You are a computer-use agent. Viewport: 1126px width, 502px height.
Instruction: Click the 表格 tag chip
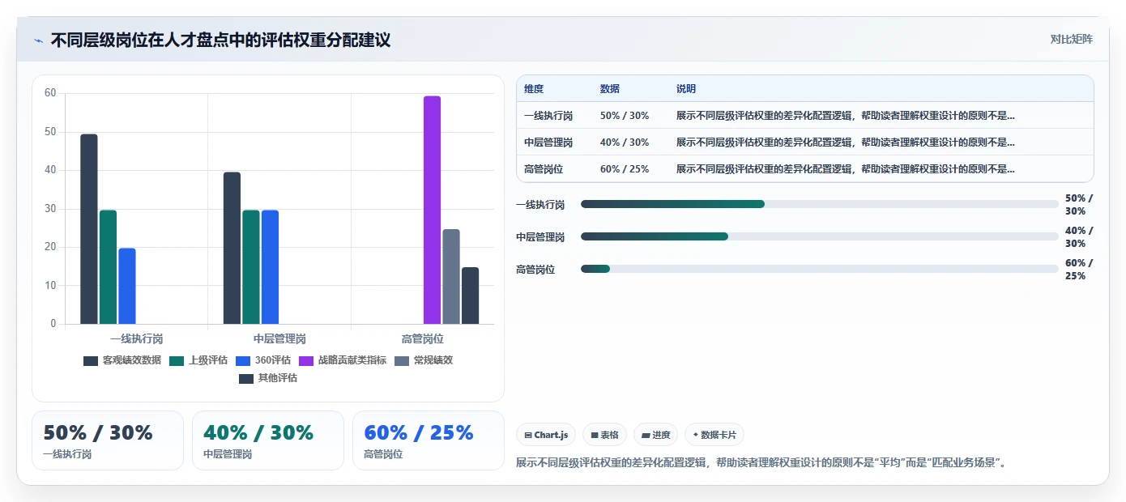[605, 435]
